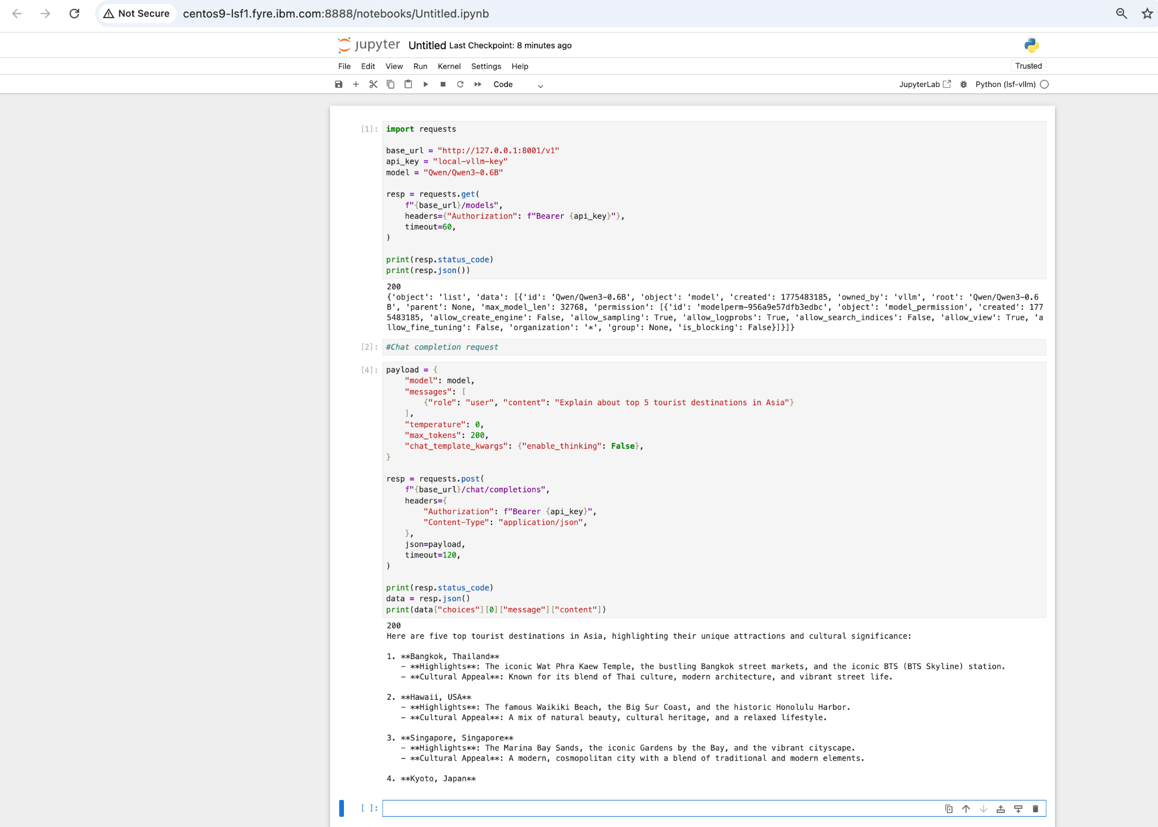This screenshot has height=827, width=1158.
Task: Click the browser address bar URL
Action: point(336,14)
